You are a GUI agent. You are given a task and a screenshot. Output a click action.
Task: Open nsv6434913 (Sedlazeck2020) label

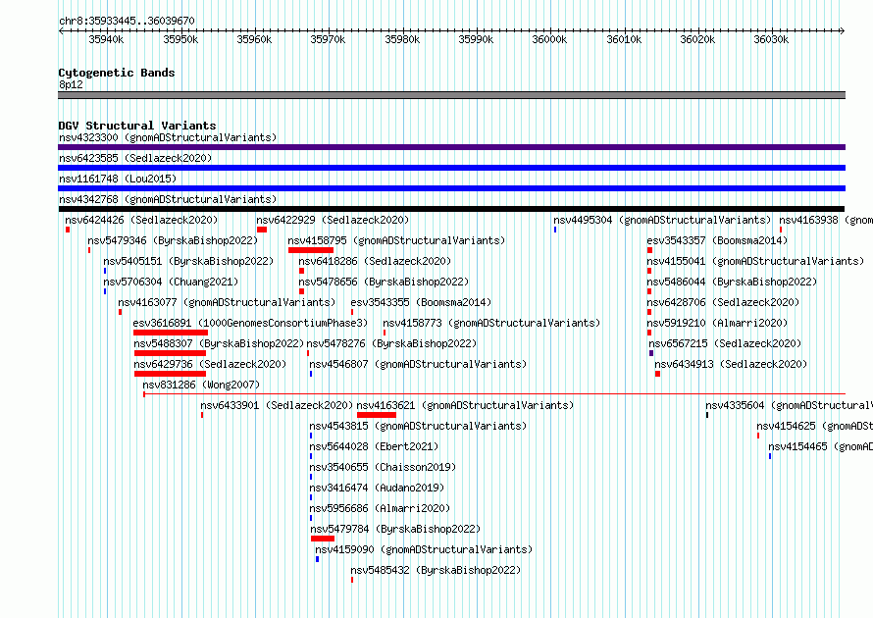(x=731, y=364)
